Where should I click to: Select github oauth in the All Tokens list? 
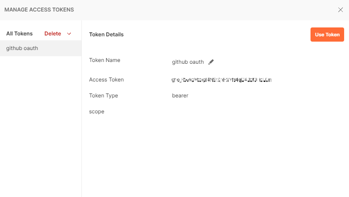22,48
